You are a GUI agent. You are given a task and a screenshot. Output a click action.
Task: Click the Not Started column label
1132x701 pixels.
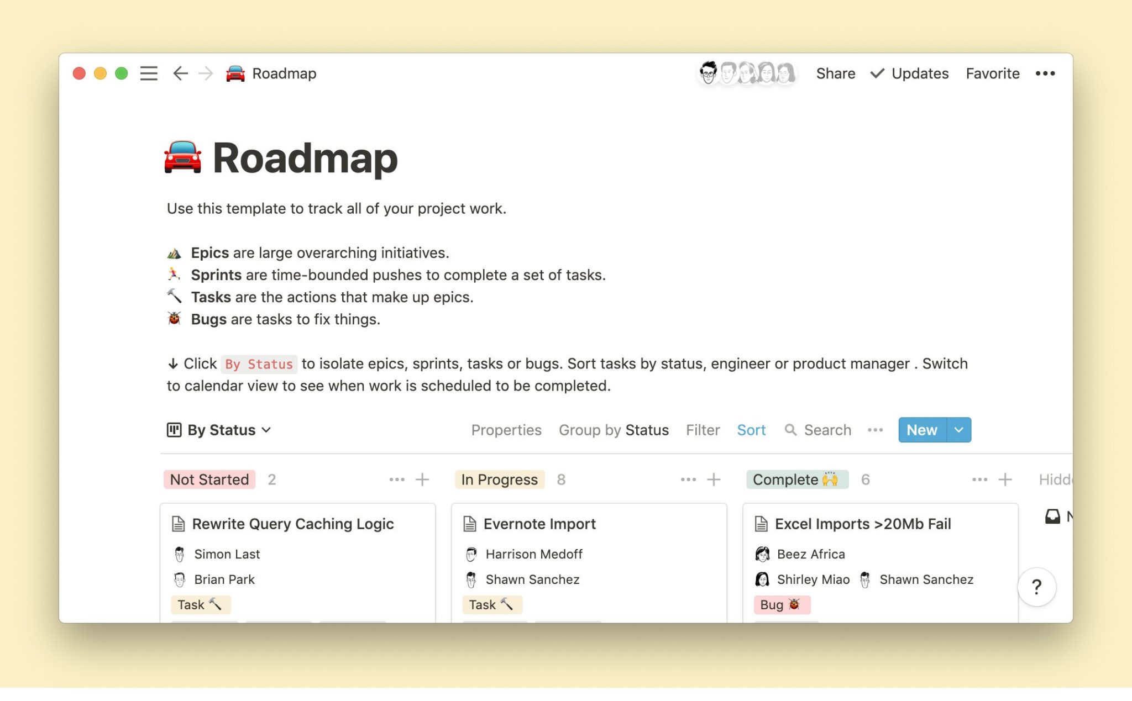click(x=209, y=479)
